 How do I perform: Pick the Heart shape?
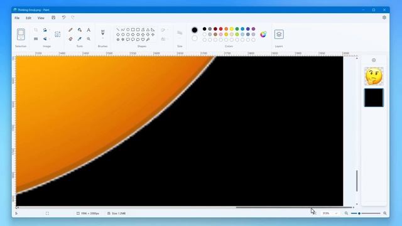143,40
